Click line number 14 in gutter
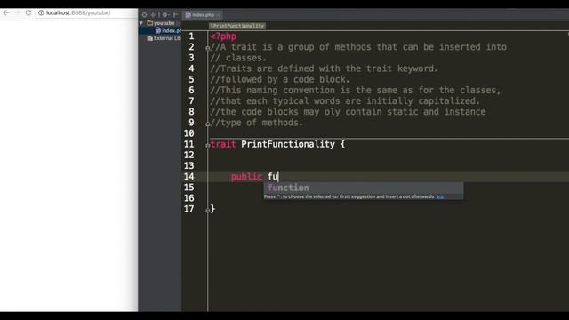The height and width of the screenshot is (320, 569). point(188,177)
